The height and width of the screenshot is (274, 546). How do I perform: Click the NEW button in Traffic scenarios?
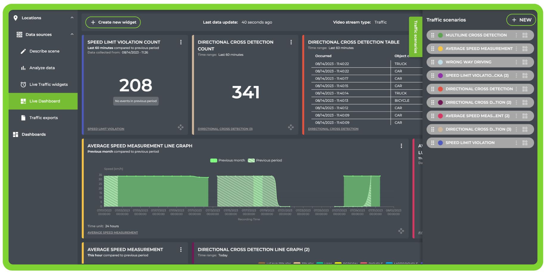[x=521, y=20]
